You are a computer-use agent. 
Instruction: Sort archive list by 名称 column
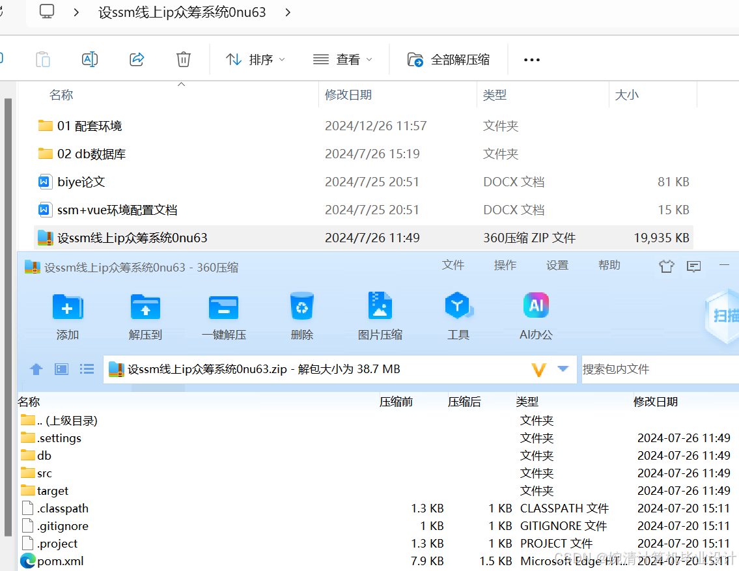pyautogui.click(x=29, y=402)
